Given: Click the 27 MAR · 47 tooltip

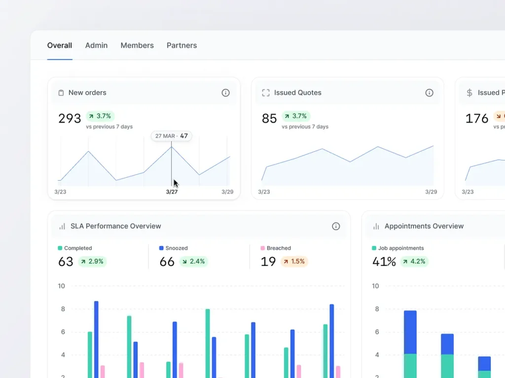Looking at the screenshot, I should click(171, 136).
